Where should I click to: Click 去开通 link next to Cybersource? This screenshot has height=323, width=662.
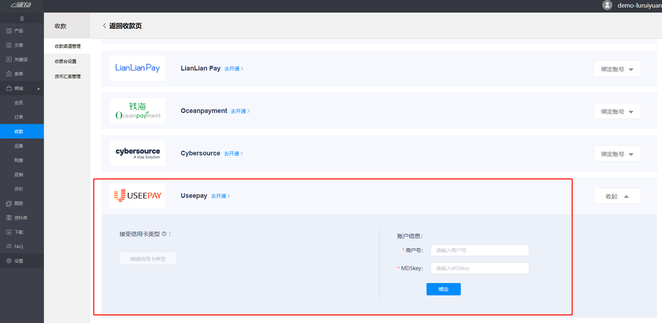(x=233, y=154)
